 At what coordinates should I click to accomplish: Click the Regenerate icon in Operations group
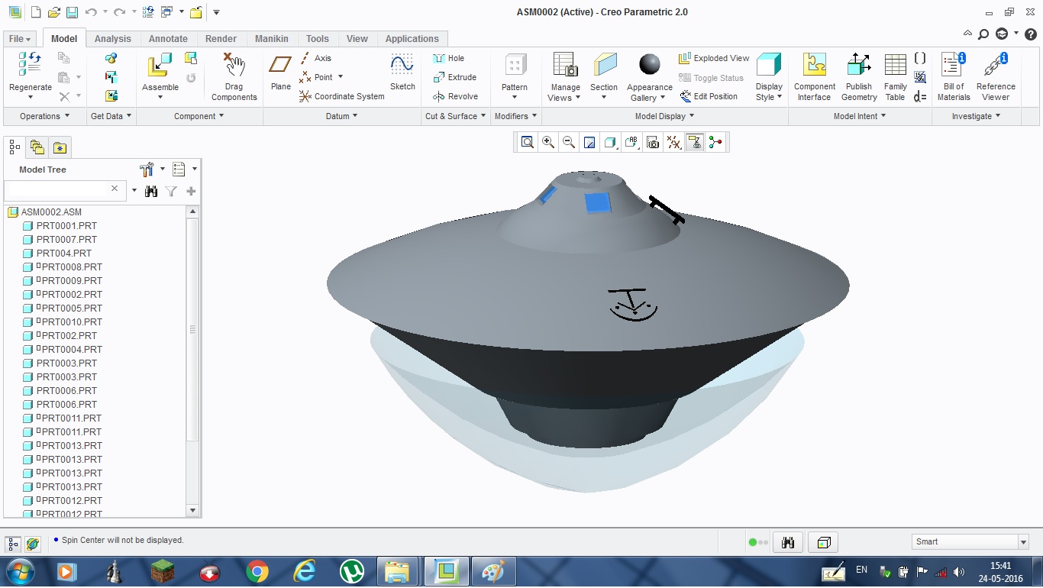click(31, 64)
